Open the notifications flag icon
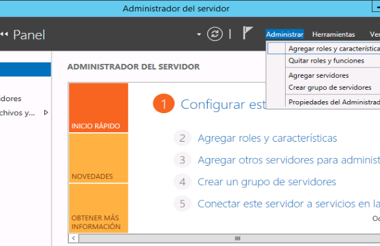 pyautogui.click(x=248, y=33)
